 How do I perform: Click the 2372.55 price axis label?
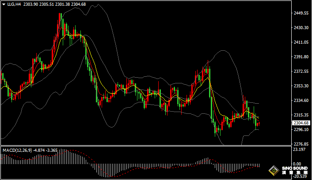tap(301, 71)
